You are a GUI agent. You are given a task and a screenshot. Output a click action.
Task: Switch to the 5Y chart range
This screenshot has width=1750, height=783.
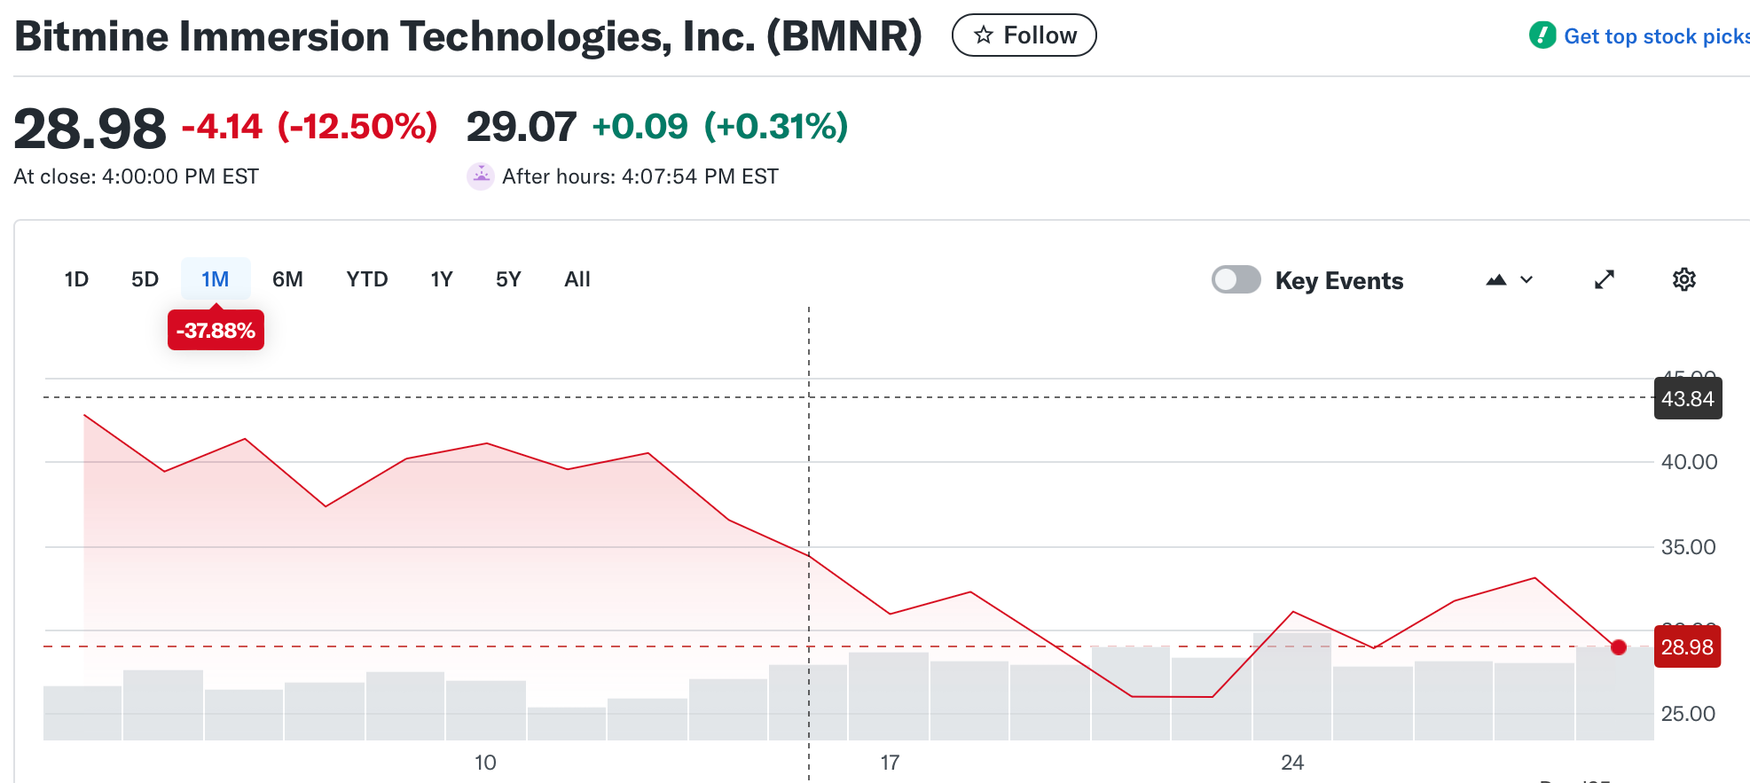click(x=507, y=278)
